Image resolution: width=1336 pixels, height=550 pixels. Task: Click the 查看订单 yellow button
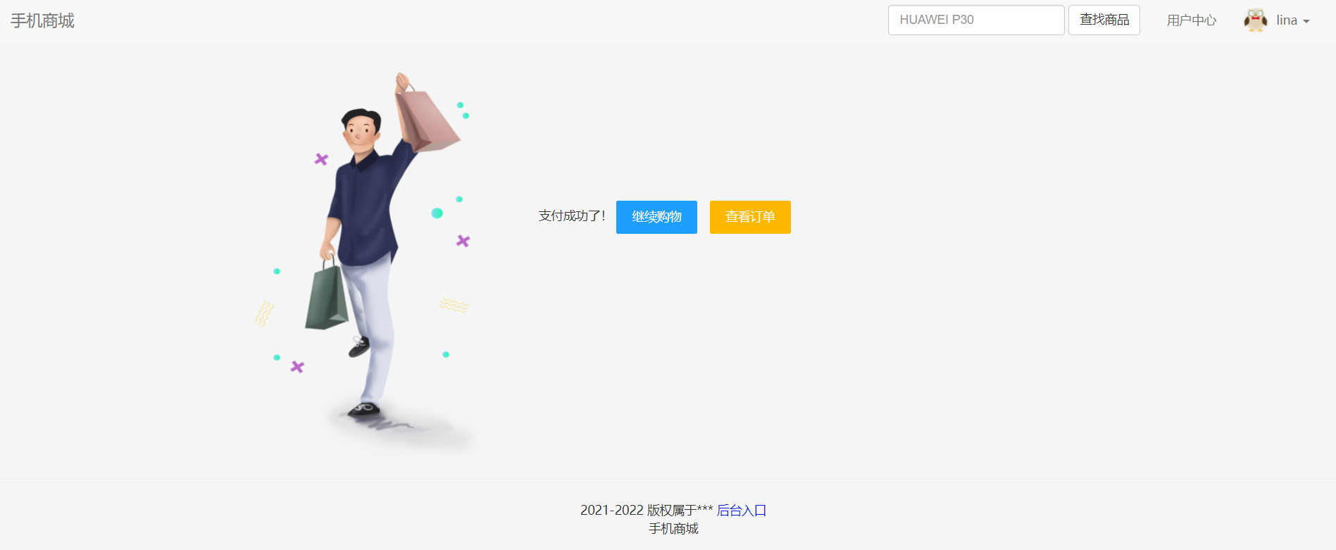click(x=750, y=217)
